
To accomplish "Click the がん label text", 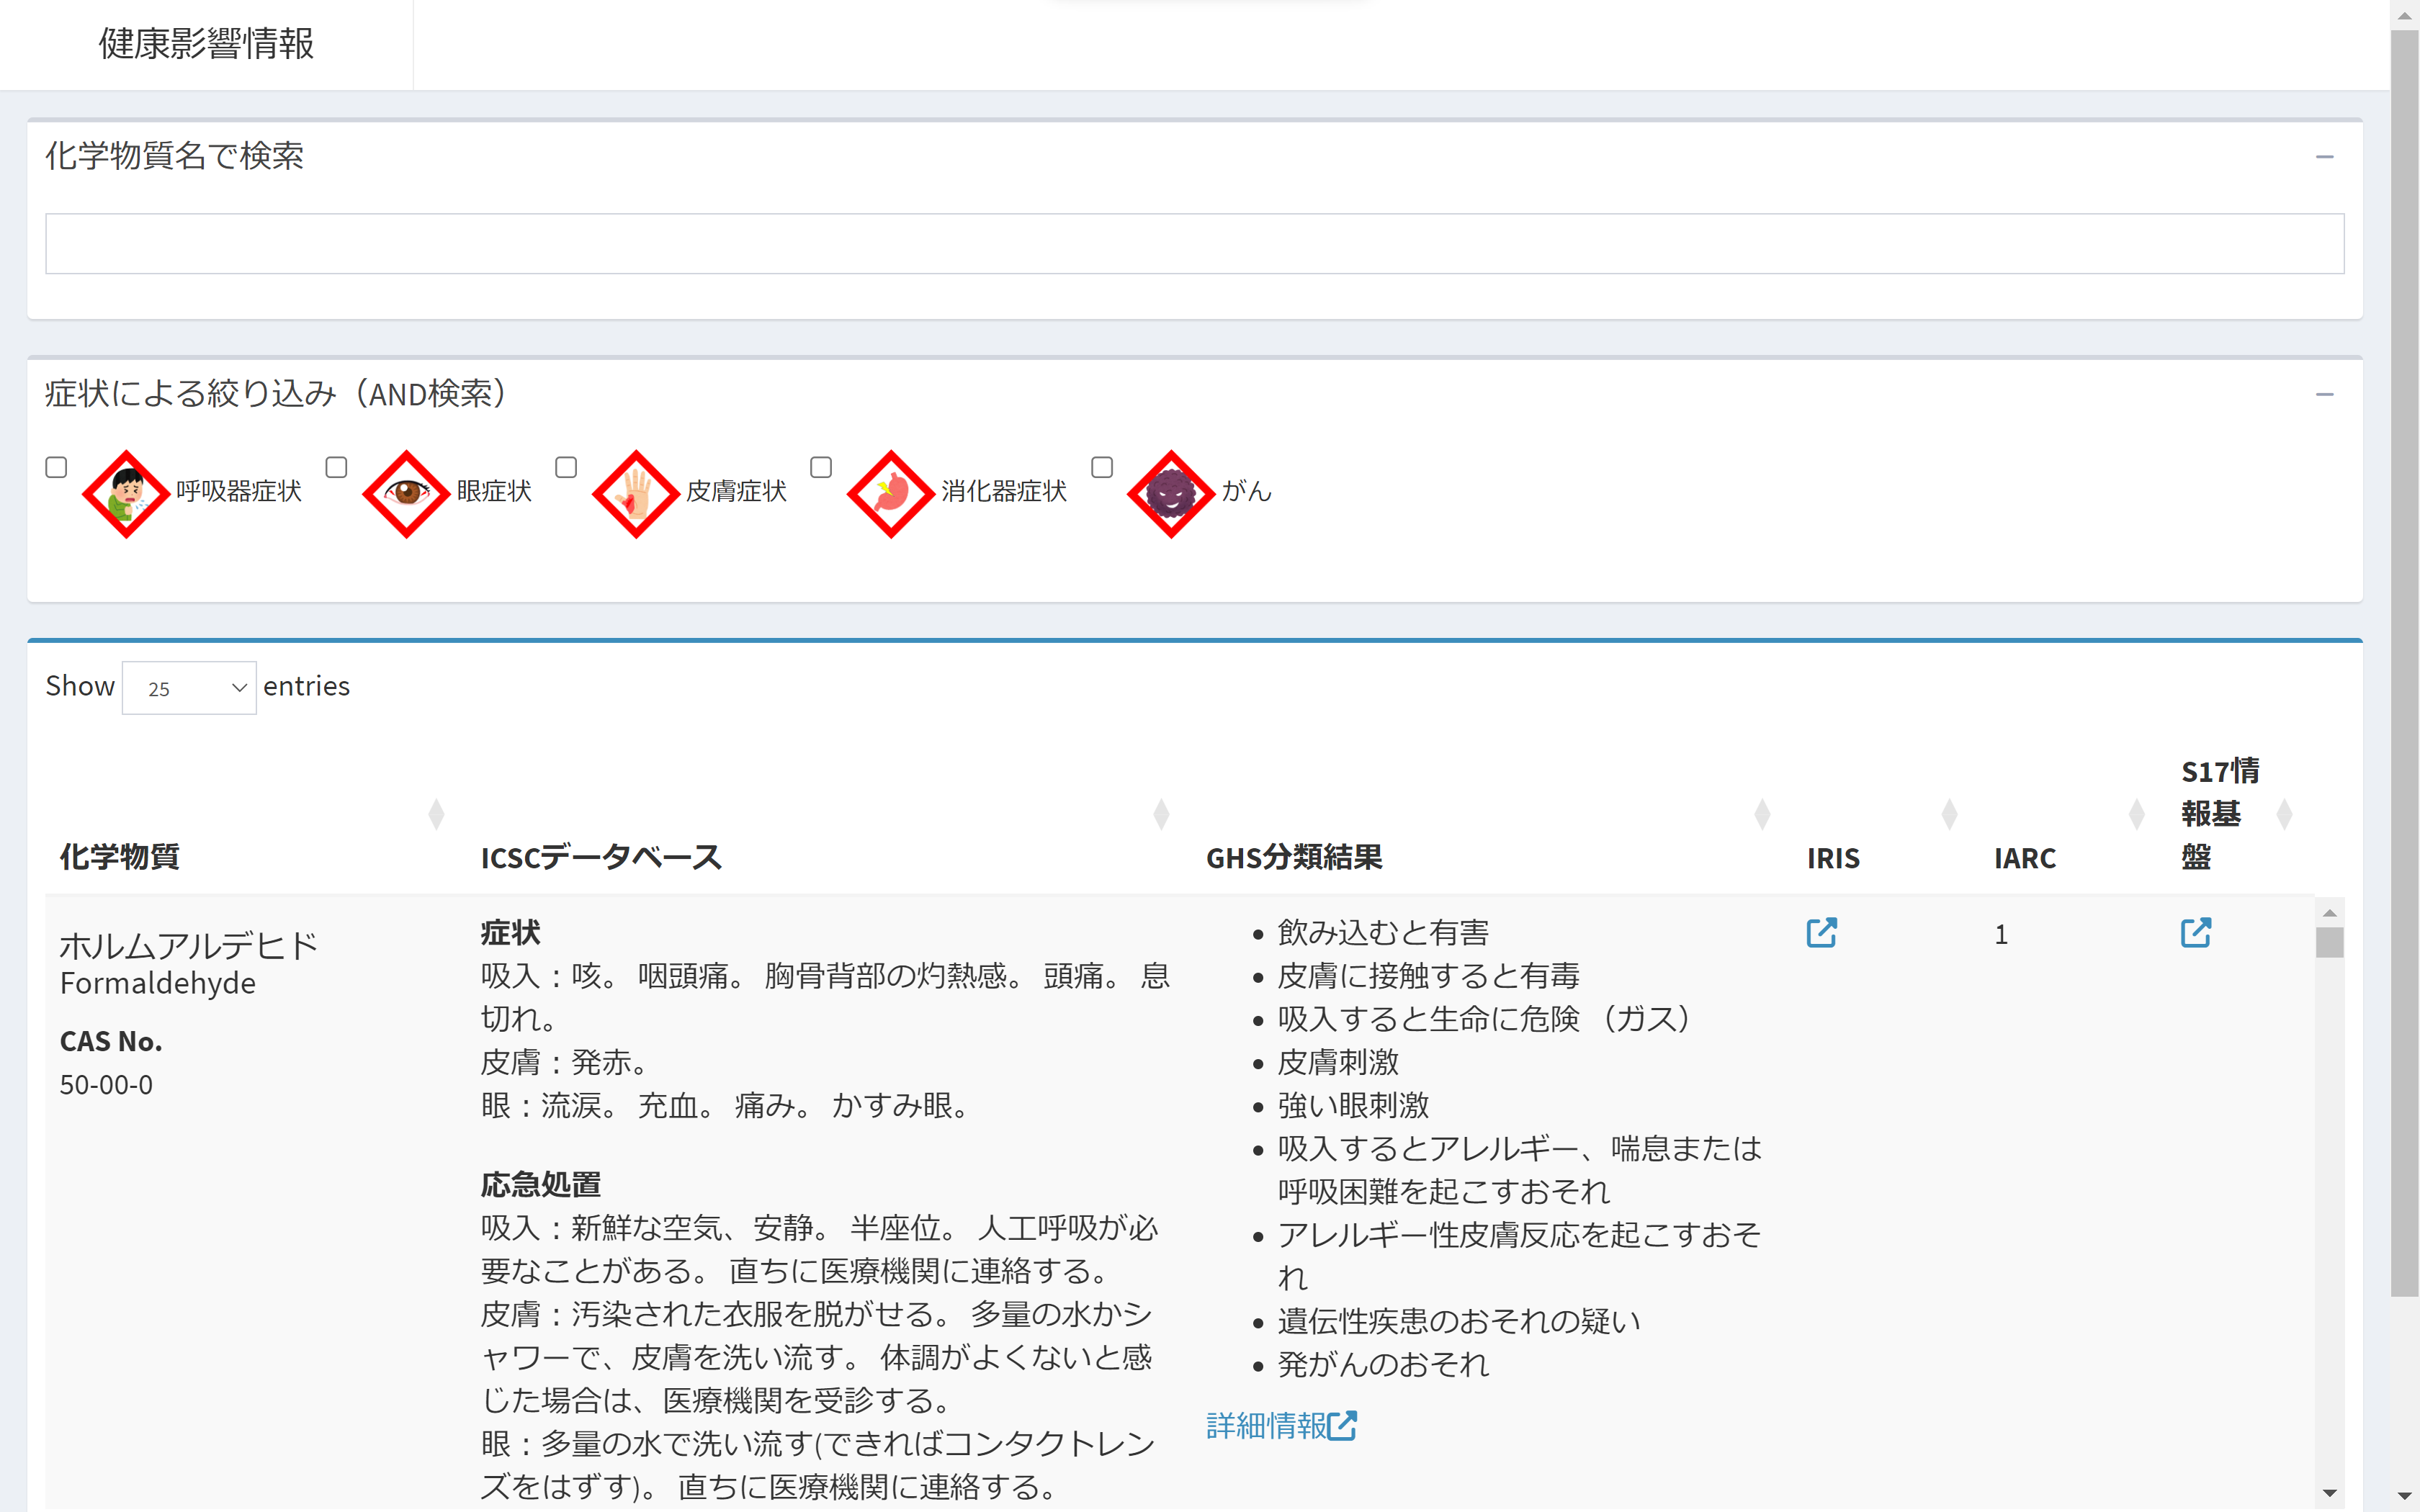I will pyautogui.click(x=1246, y=491).
